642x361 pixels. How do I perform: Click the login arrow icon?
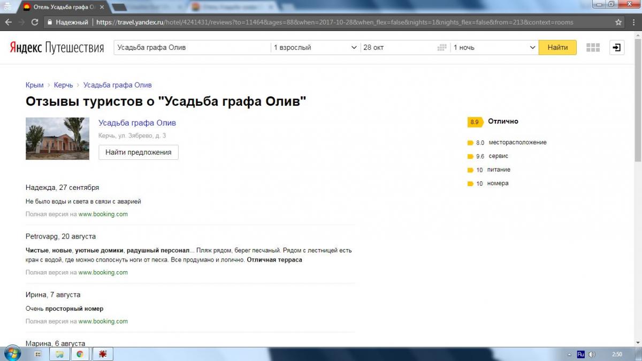617,48
